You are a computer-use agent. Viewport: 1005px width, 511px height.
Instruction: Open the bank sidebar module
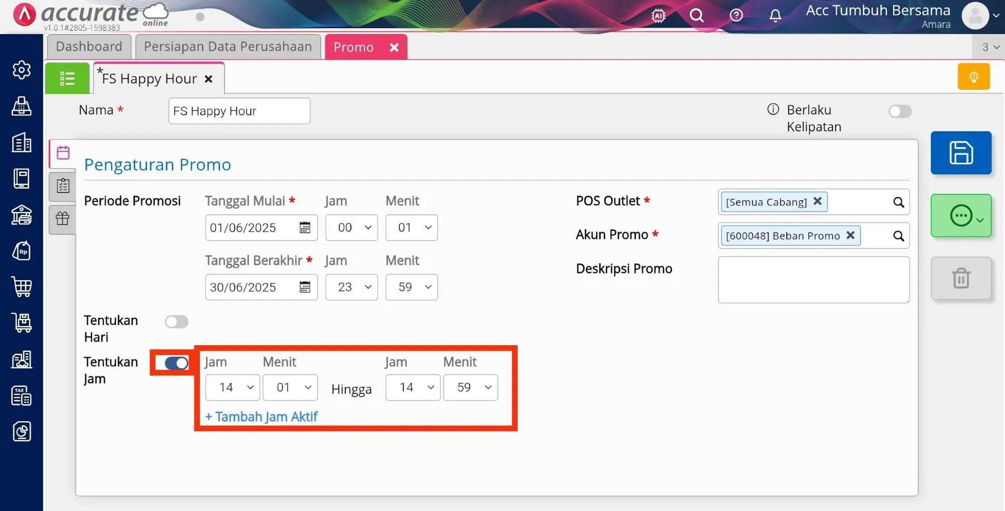22,215
